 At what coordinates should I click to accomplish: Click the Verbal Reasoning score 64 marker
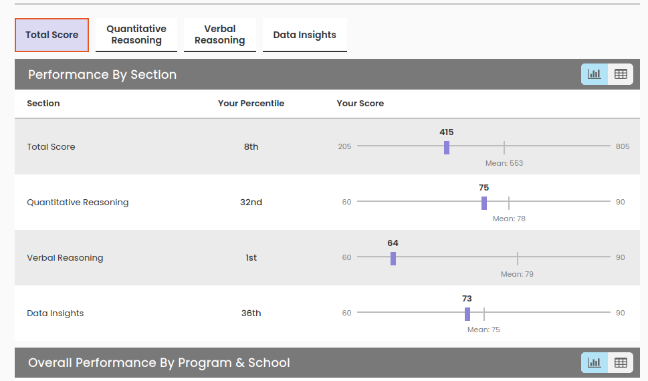coord(393,259)
